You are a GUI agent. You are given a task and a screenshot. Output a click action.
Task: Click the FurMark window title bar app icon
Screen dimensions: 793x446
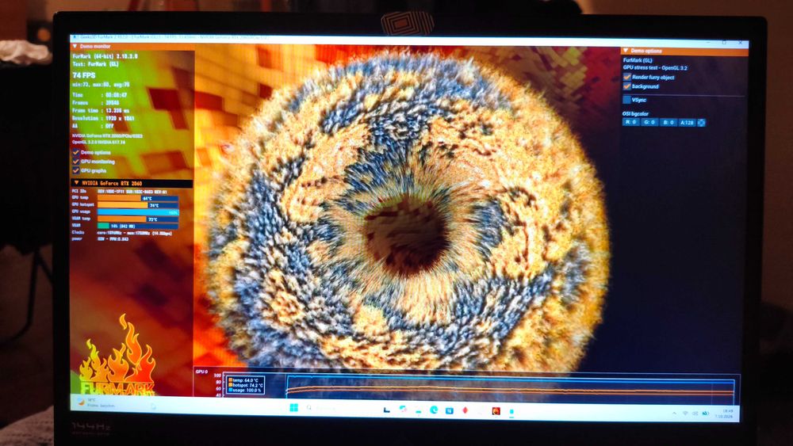[x=75, y=37]
